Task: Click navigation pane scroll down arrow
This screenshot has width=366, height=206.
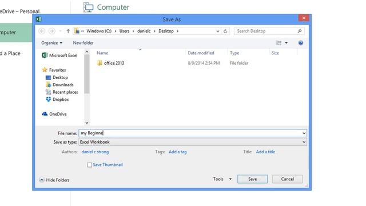Action: pyautogui.click(x=87, y=122)
